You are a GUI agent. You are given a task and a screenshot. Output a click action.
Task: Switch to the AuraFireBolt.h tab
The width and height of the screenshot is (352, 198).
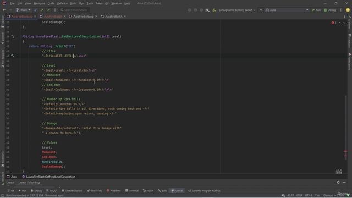click(113, 16)
